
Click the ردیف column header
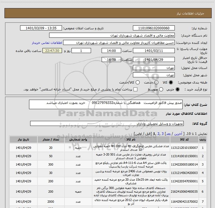(203, 139)
